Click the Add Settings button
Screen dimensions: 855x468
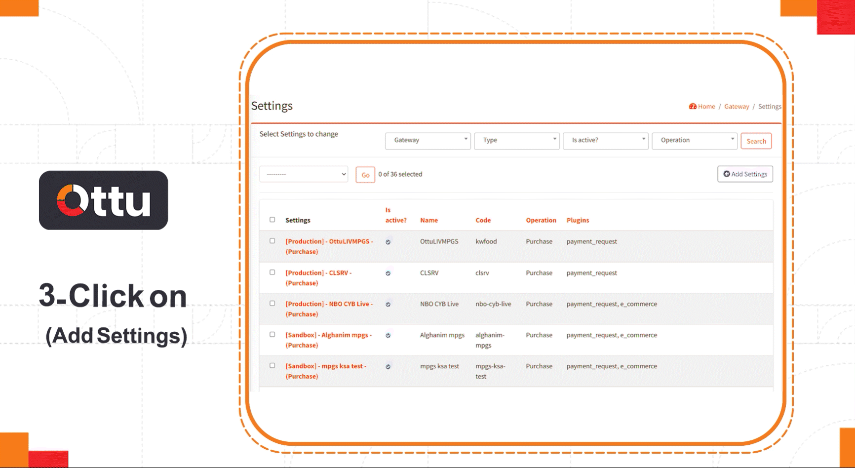pos(745,174)
